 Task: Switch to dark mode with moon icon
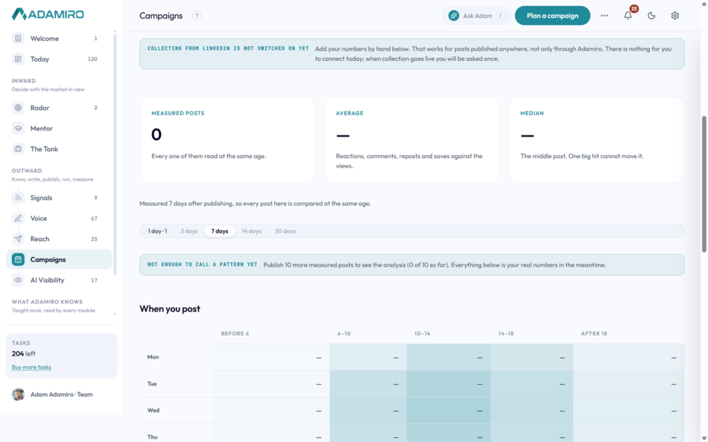[x=651, y=15]
